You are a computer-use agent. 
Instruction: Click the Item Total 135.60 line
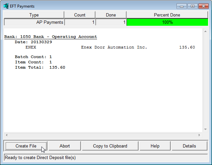tap(40, 67)
